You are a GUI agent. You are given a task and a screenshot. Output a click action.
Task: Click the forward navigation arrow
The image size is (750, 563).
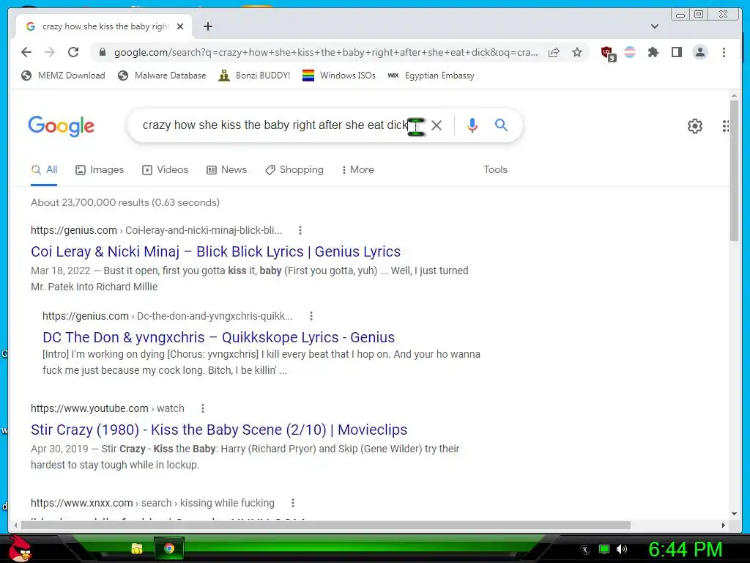[50, 52]
